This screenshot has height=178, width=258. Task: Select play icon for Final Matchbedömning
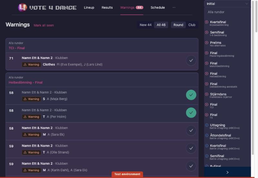tap(207, 63)
